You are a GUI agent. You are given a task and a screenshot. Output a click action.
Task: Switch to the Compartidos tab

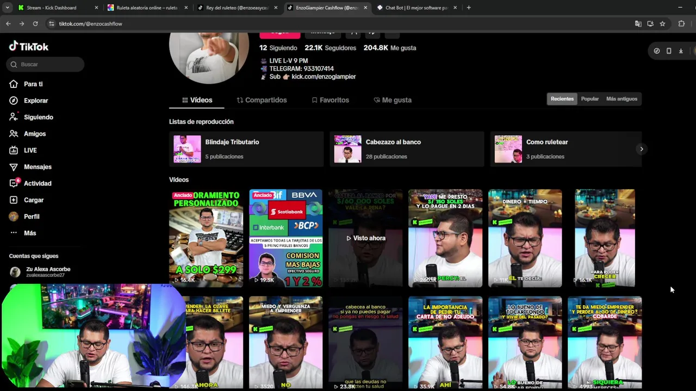click(x=262, y=100)
